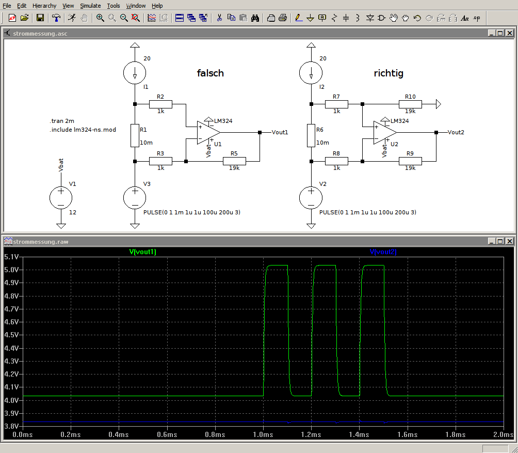The image size is (518, 453).
Task: Place a ground symbol using toolbar
Action: pyautogui.click(x=310, y=18)
